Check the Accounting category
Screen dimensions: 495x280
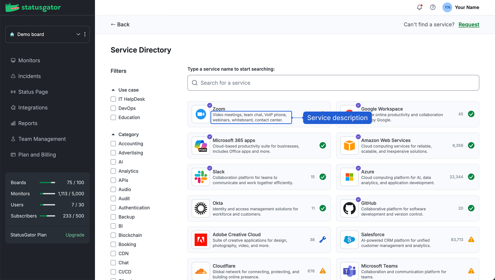pyautogui.click(x=113, y=144)
